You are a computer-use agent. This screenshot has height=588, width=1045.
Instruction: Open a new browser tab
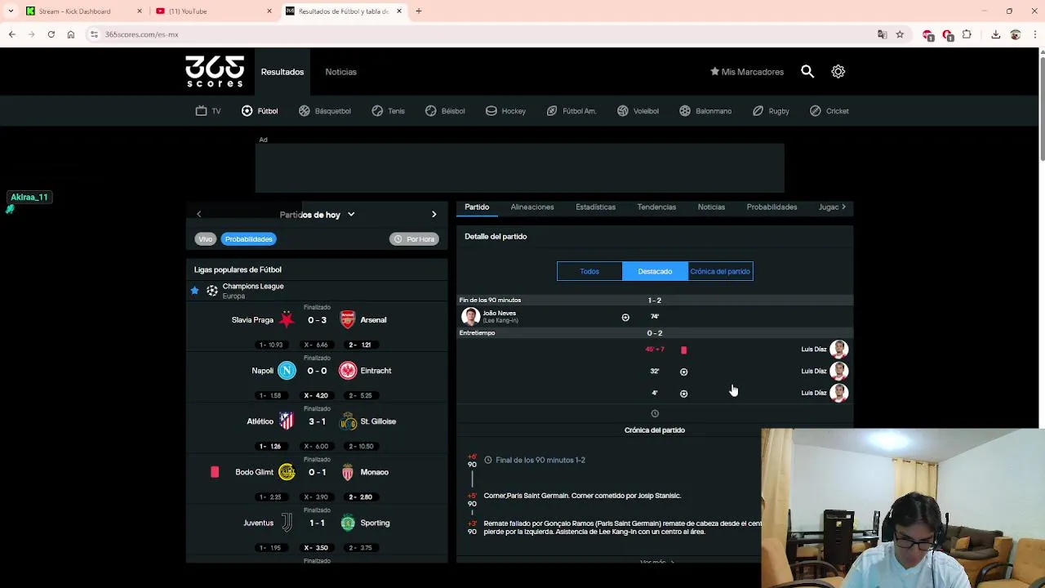pos(418,11)
